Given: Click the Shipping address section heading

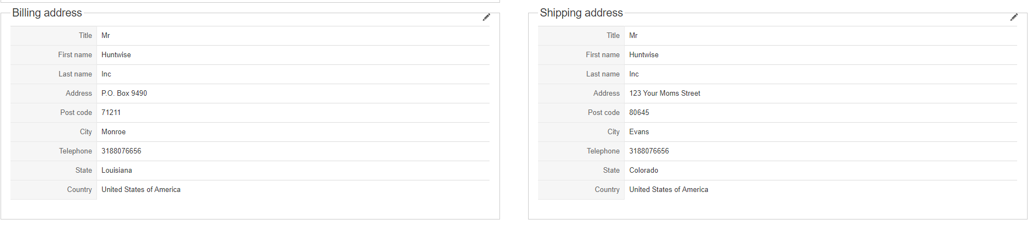Looking at the screenshot, I should [581, 13].
